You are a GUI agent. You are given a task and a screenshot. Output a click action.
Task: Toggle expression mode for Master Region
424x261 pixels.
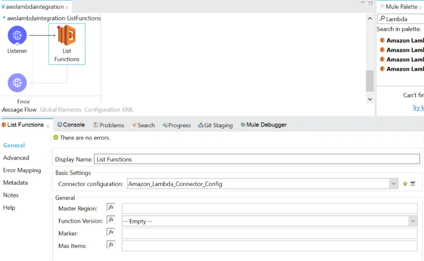pyautogui.click(x=111, y=207)
